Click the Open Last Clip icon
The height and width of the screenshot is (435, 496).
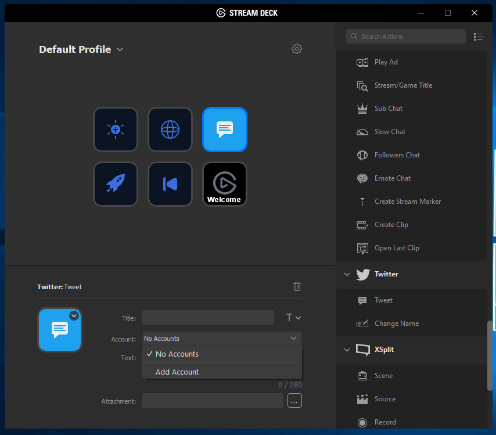click(362, 249)
